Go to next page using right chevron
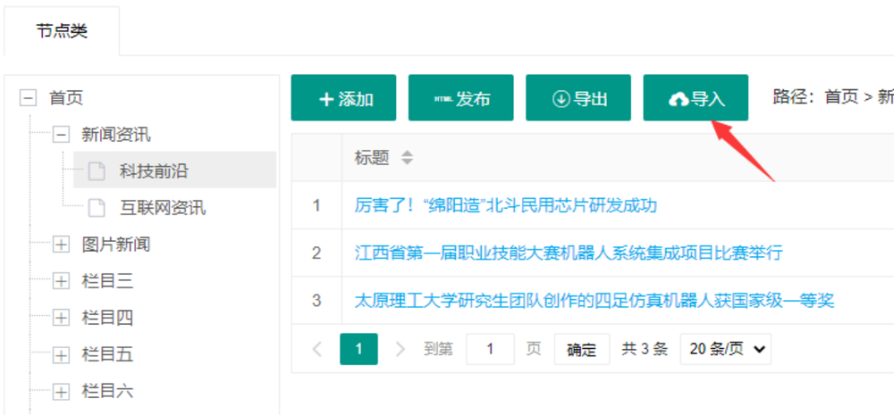 coord(400,349)
